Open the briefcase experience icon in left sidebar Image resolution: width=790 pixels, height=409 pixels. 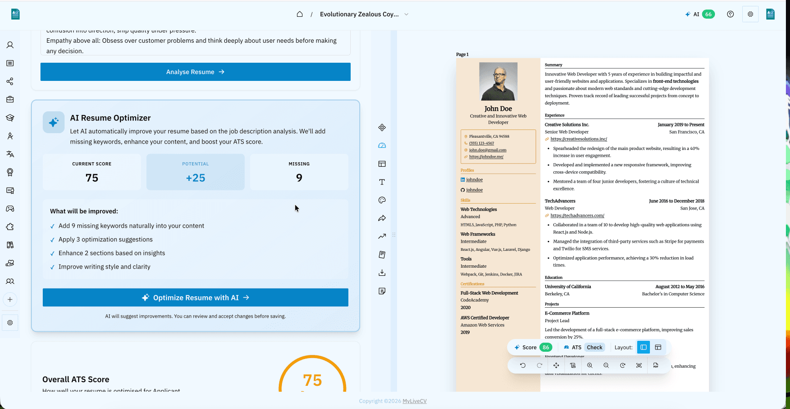tap(10, 100)
